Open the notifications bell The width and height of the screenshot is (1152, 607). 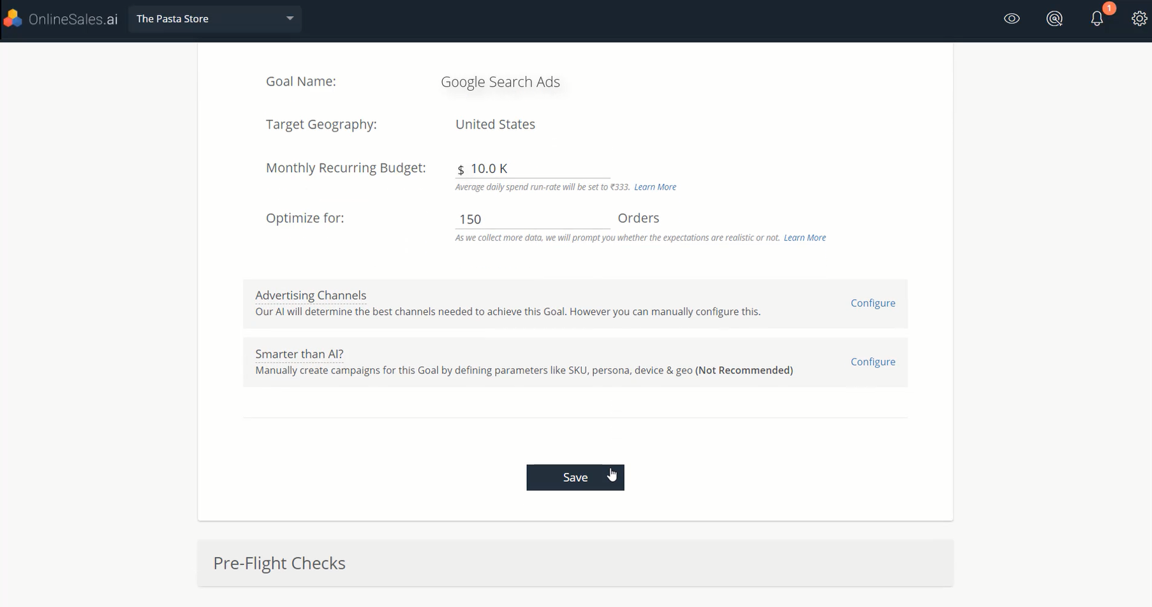pos(1097,19)
